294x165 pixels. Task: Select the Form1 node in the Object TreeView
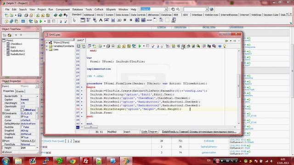[10, 40]
